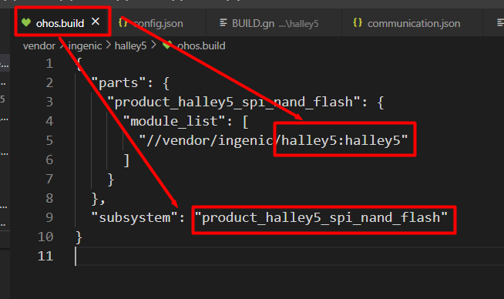The image size is (504, 299).
Task: Click the ingenic breadcrumb segment
Action: point(86,45)
